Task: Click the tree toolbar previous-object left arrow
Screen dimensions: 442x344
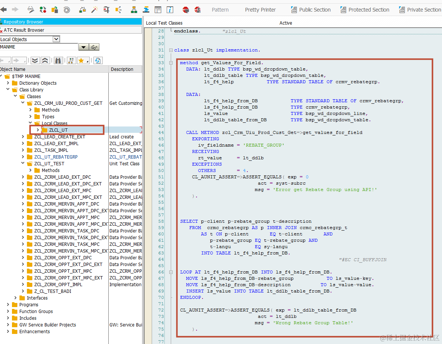Action: click(x=3, y=60)
